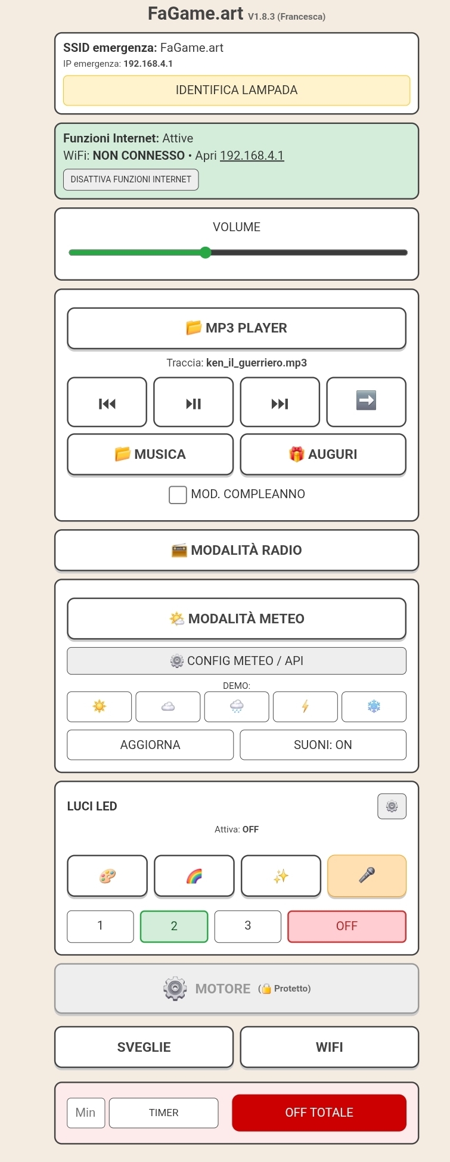Toggle play/pause for MP3 track

click(x=193, y=402)
